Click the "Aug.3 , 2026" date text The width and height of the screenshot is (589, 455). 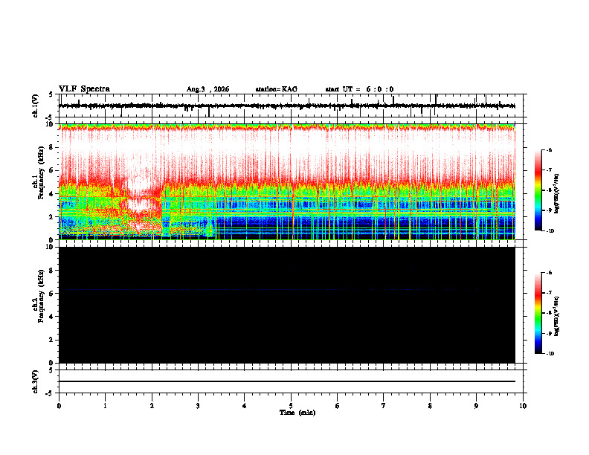[207, 89]
